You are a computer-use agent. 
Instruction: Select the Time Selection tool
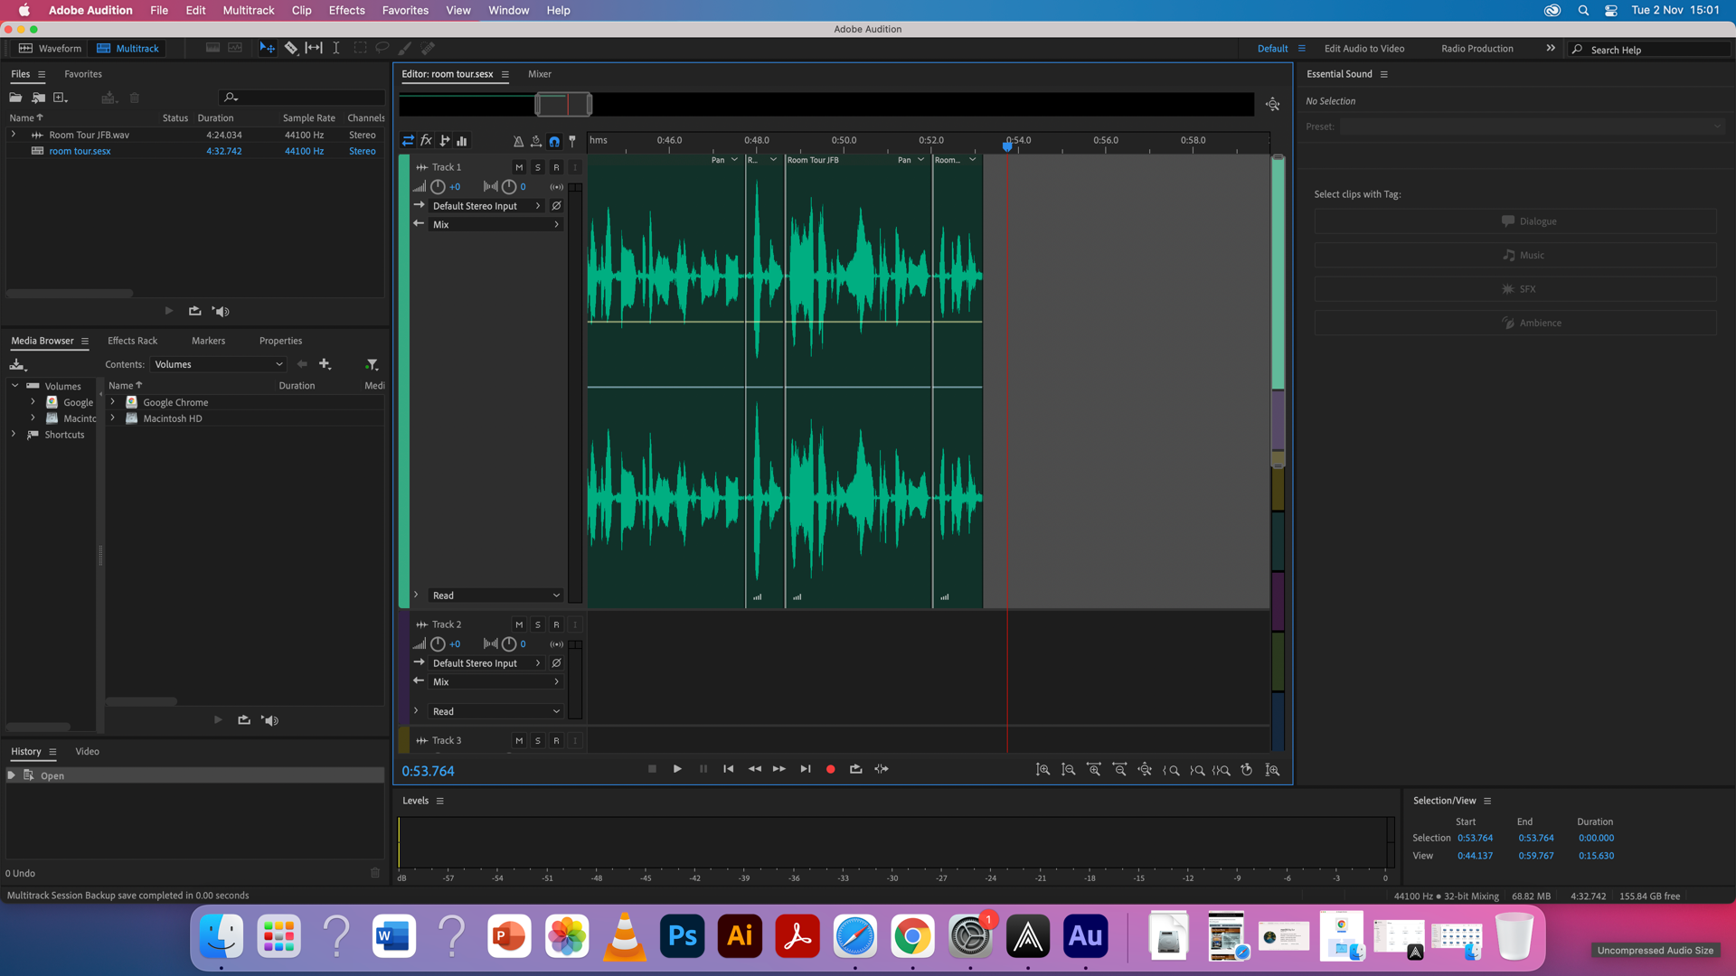point(336,48)
